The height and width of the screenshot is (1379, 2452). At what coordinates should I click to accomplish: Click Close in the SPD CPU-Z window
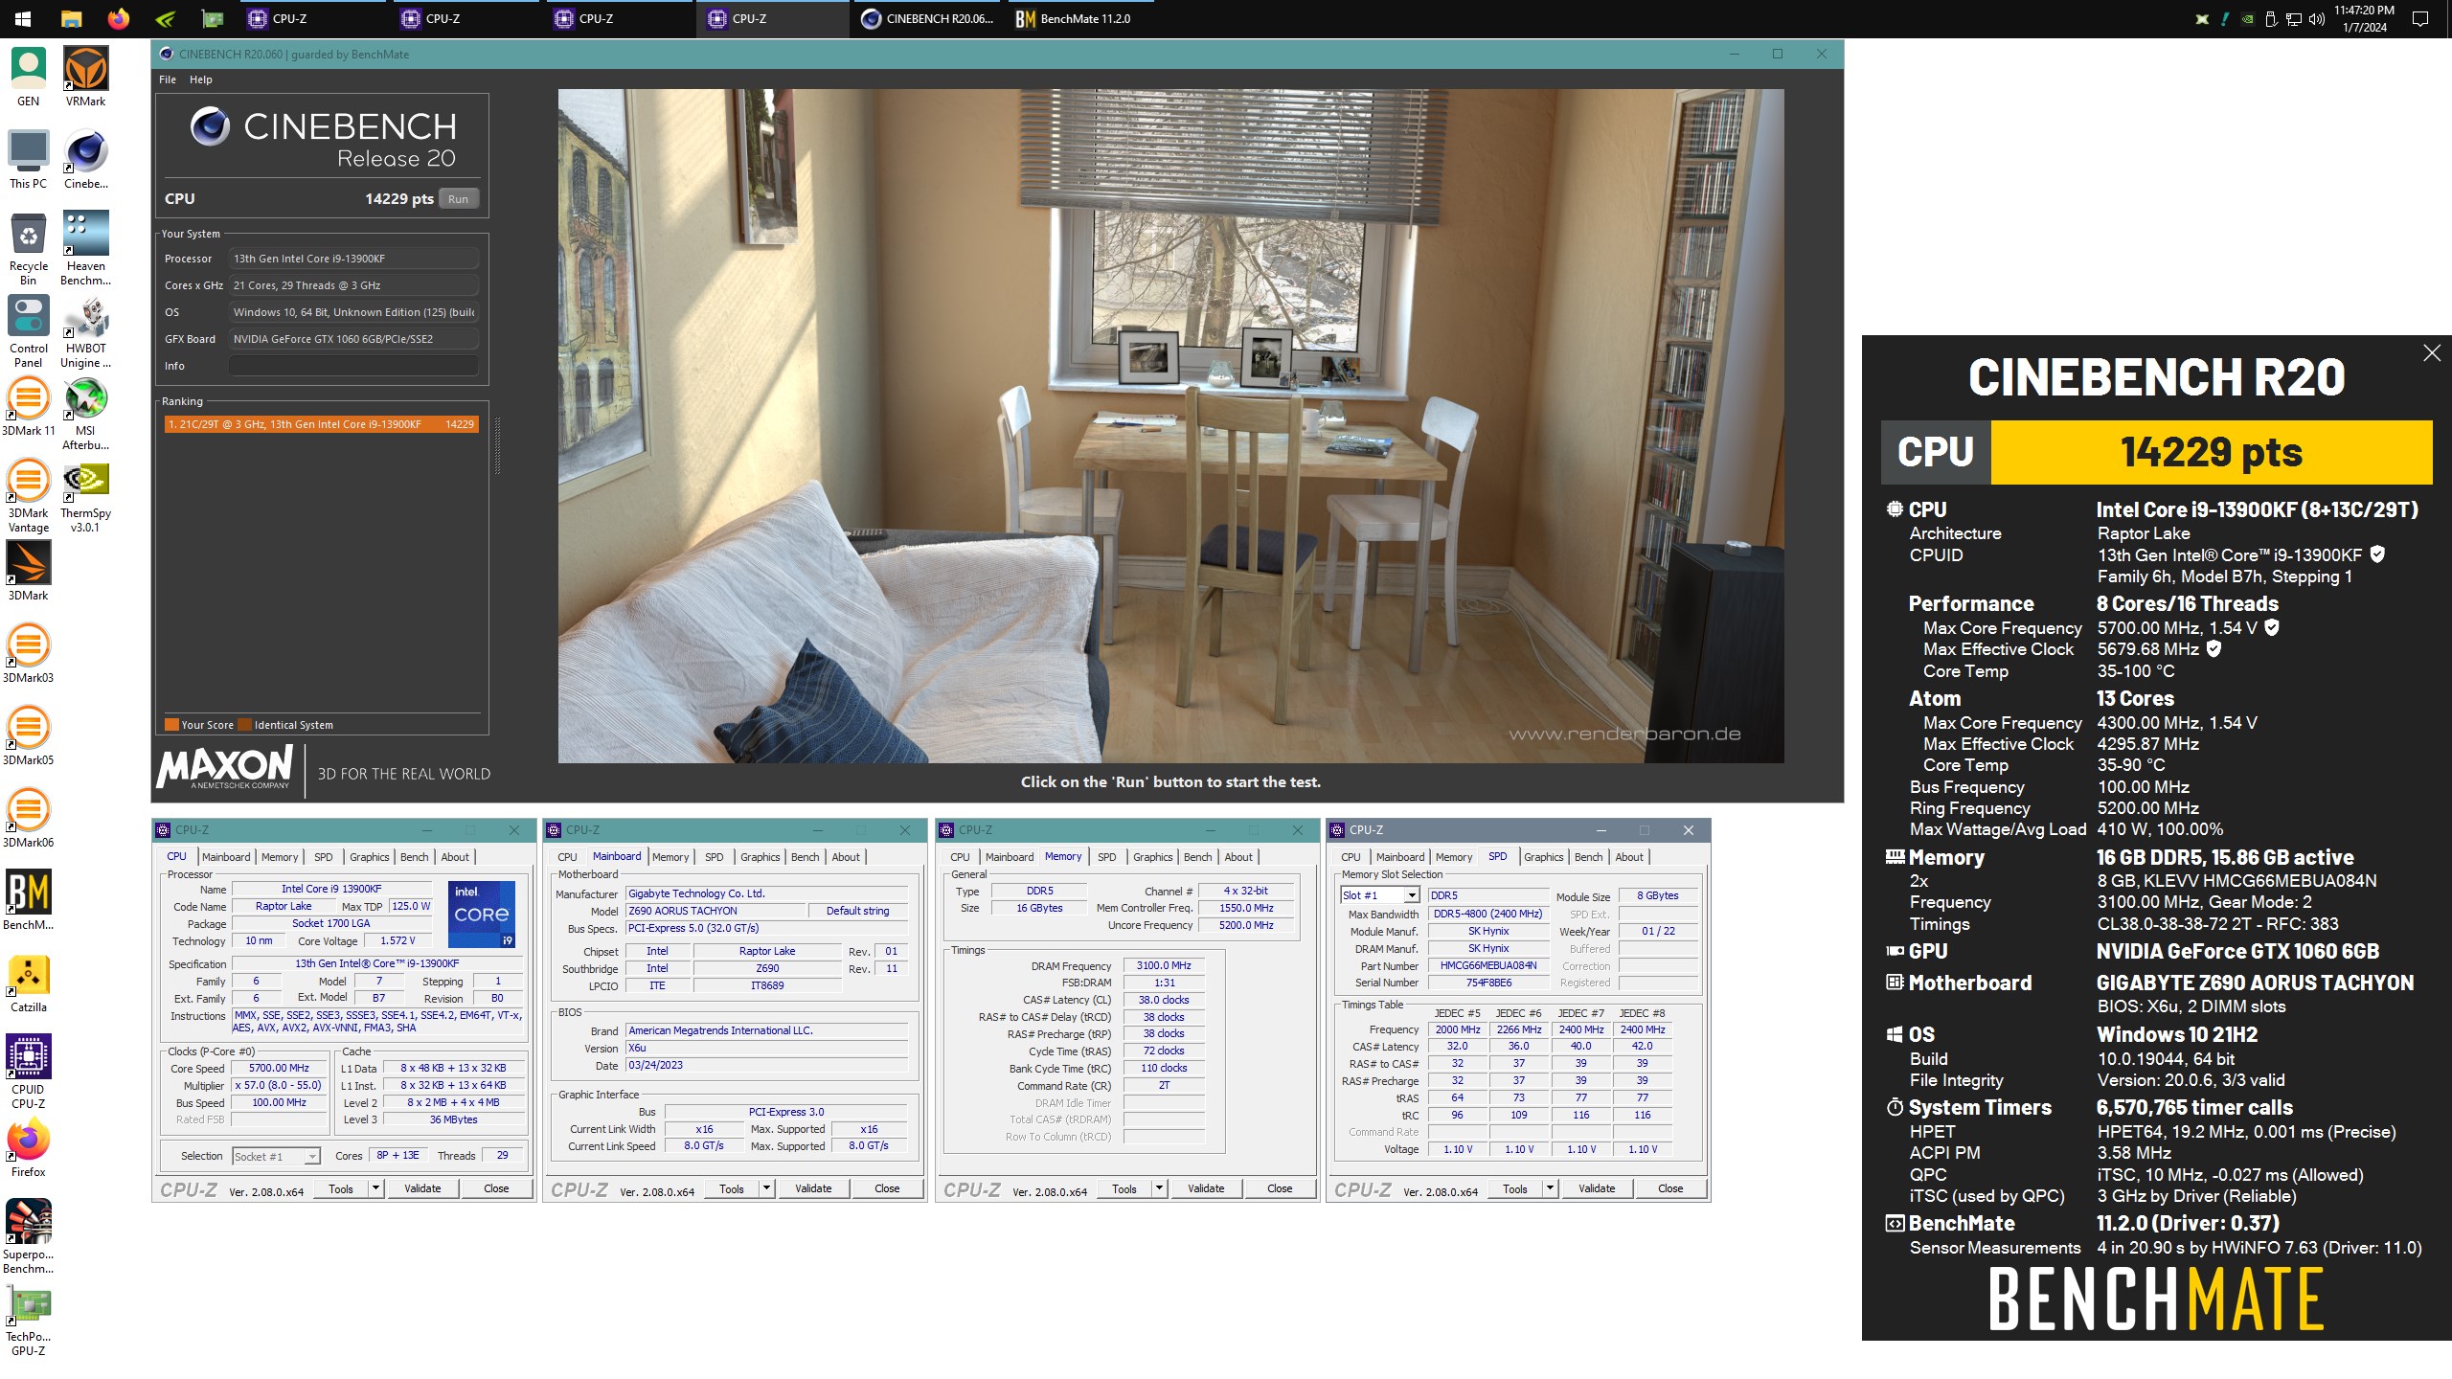click(x=1670, y=1188)
